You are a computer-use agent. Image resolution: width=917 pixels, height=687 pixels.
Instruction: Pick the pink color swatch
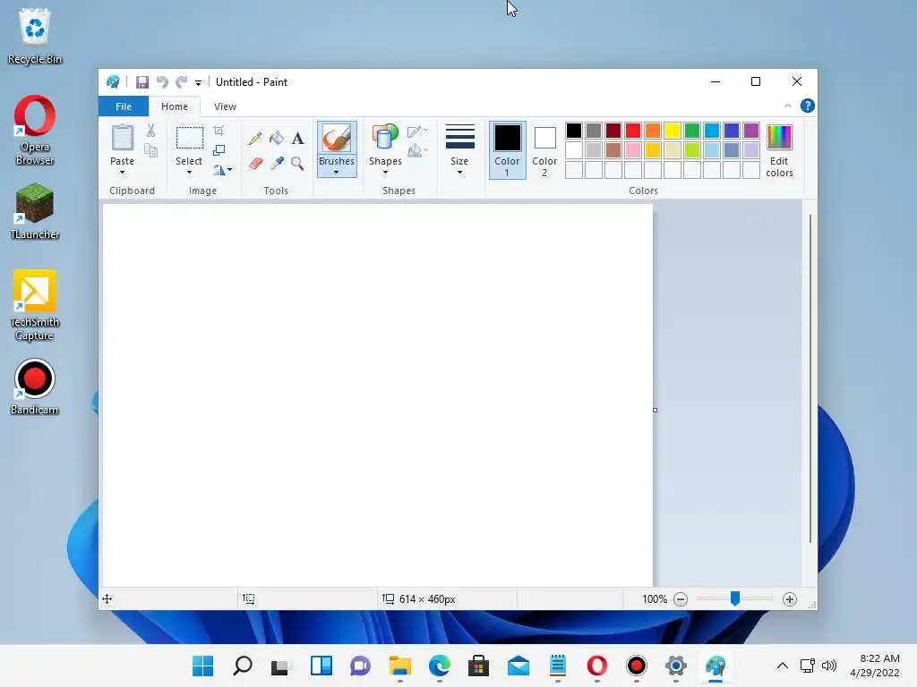pos(633,150)
